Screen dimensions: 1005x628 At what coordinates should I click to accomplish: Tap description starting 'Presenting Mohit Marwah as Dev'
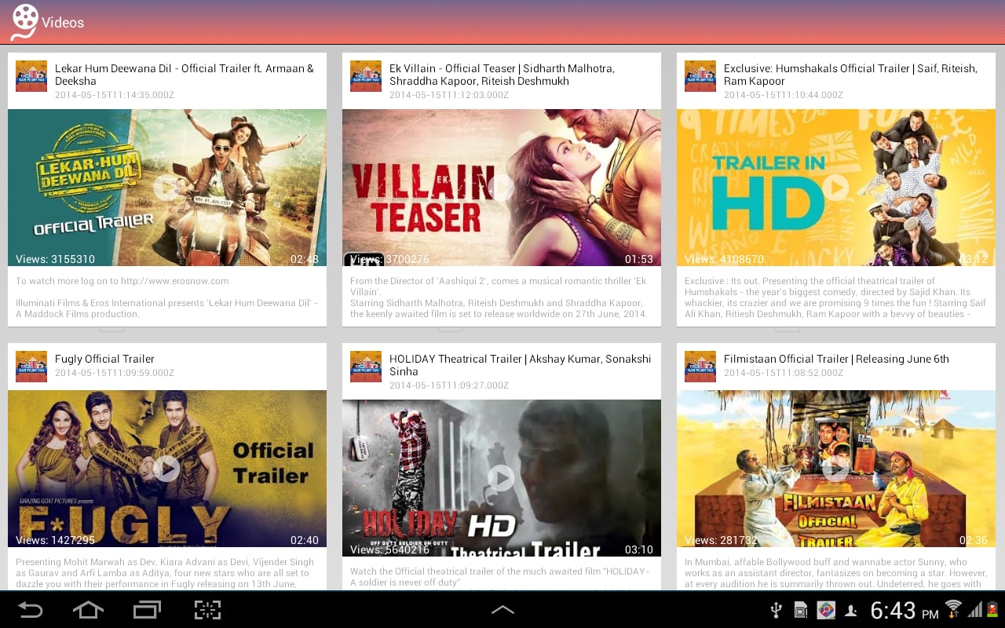pos(165,573)
